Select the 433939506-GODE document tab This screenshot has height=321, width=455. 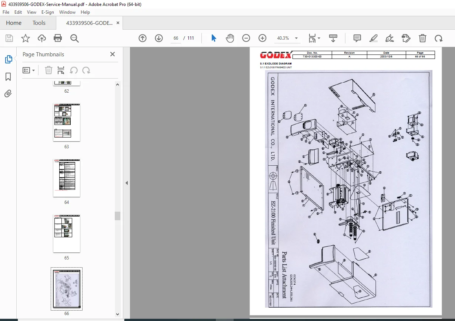pos(89,23)
